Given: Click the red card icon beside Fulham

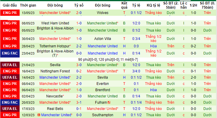Looking at the screenshot, I should coord(109,103).
